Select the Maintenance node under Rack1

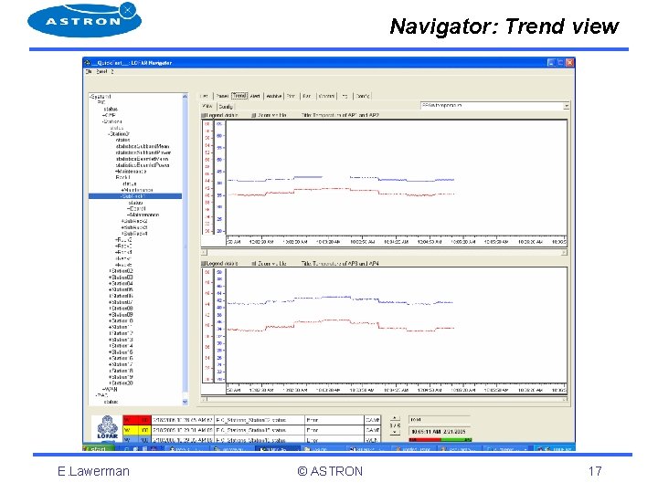(x=139, y=190)
